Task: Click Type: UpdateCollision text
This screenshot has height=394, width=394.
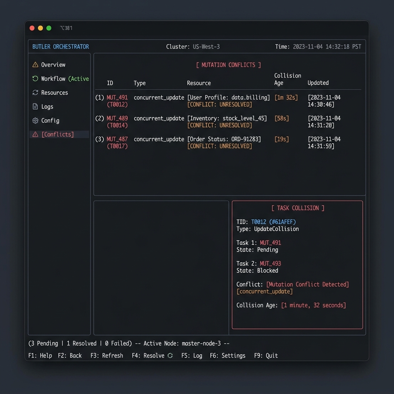Action: point(268,229)
